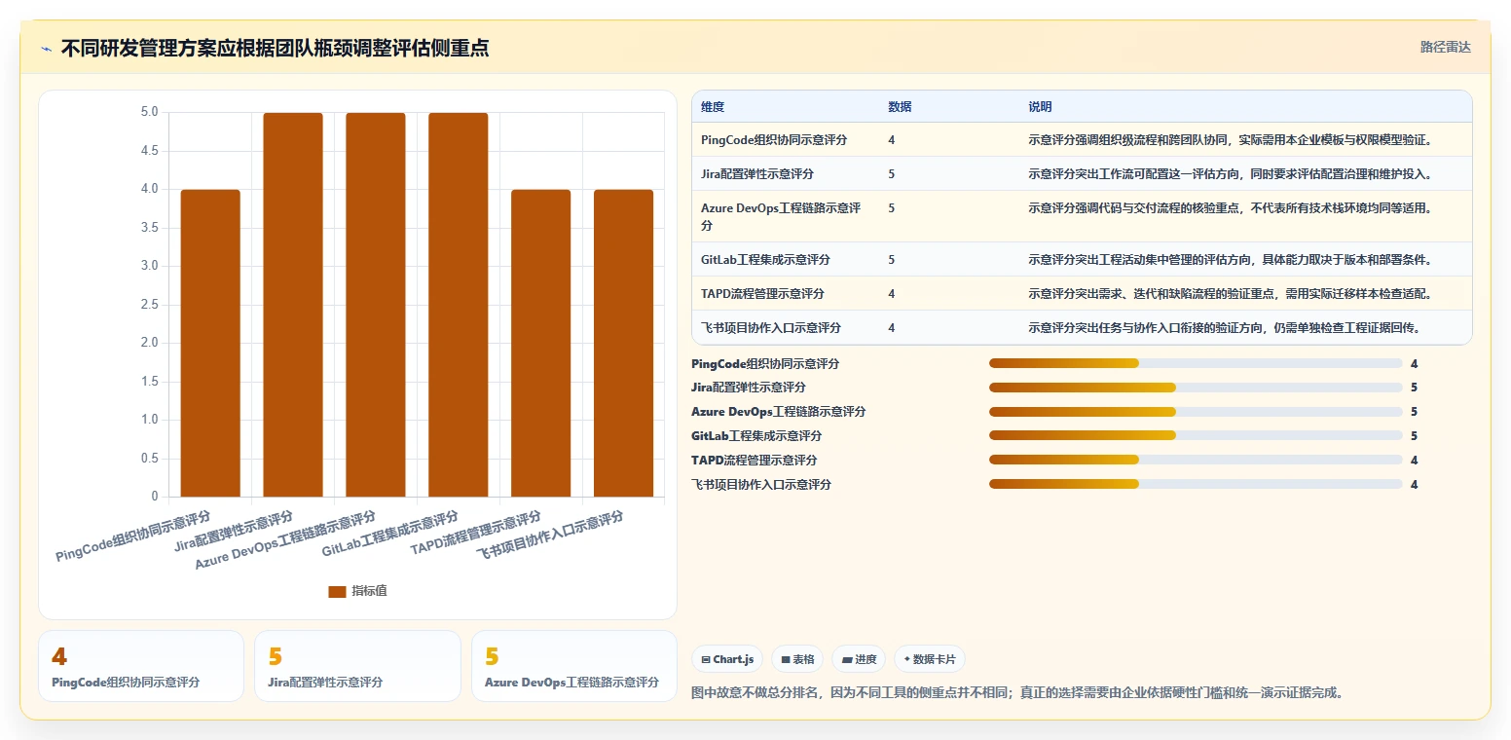Image resolution: width=1511 pixels, height=740 pixels.
Task: Select the GitLab工程集成示意评分 chart bar
Action: tap(459, 305)
